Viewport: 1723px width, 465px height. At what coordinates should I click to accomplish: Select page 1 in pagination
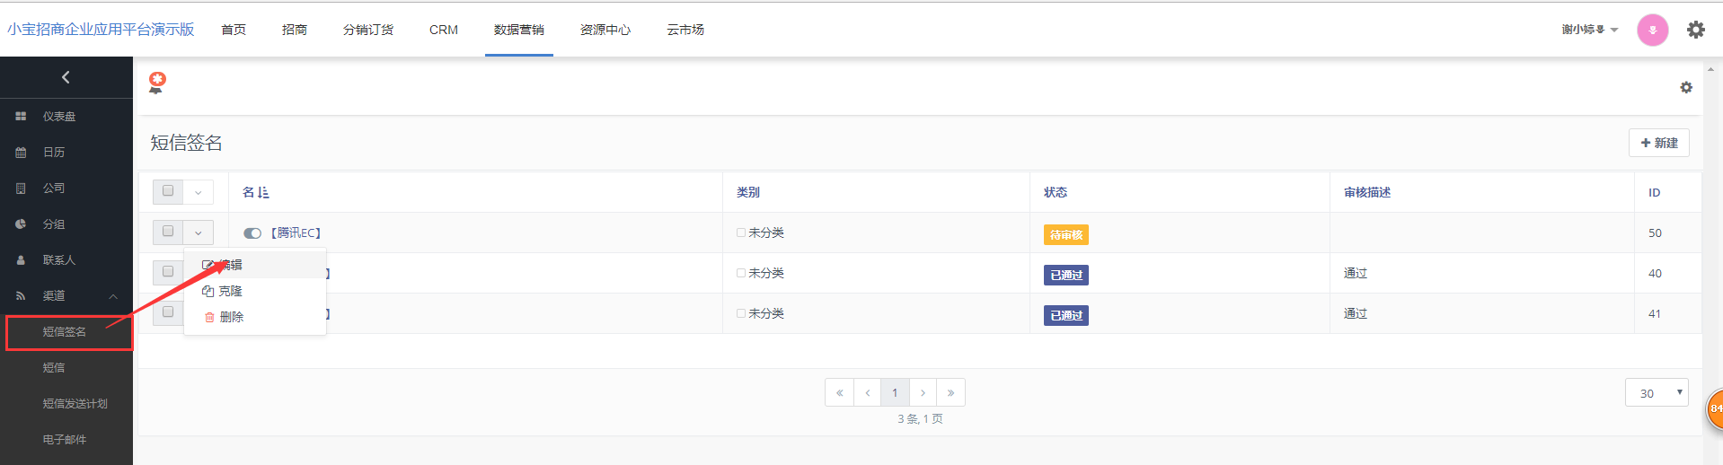pyautogui.click(x=895, y=392)
